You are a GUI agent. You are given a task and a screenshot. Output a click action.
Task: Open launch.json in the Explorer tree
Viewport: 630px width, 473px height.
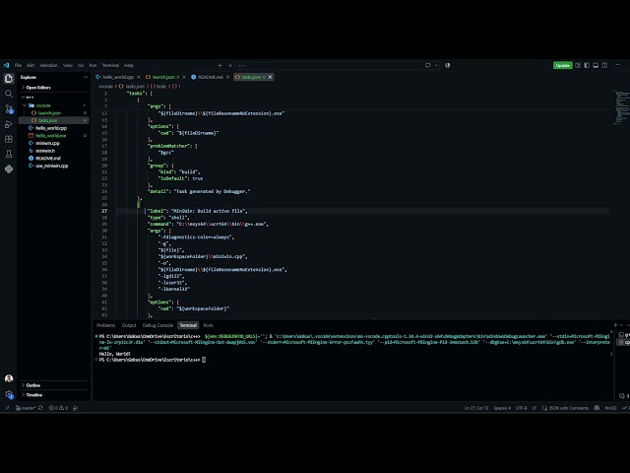click(x=49, y=113)
